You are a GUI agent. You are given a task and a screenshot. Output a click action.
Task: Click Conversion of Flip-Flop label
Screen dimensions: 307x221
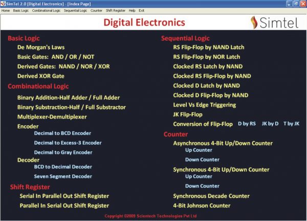(203, 124)
